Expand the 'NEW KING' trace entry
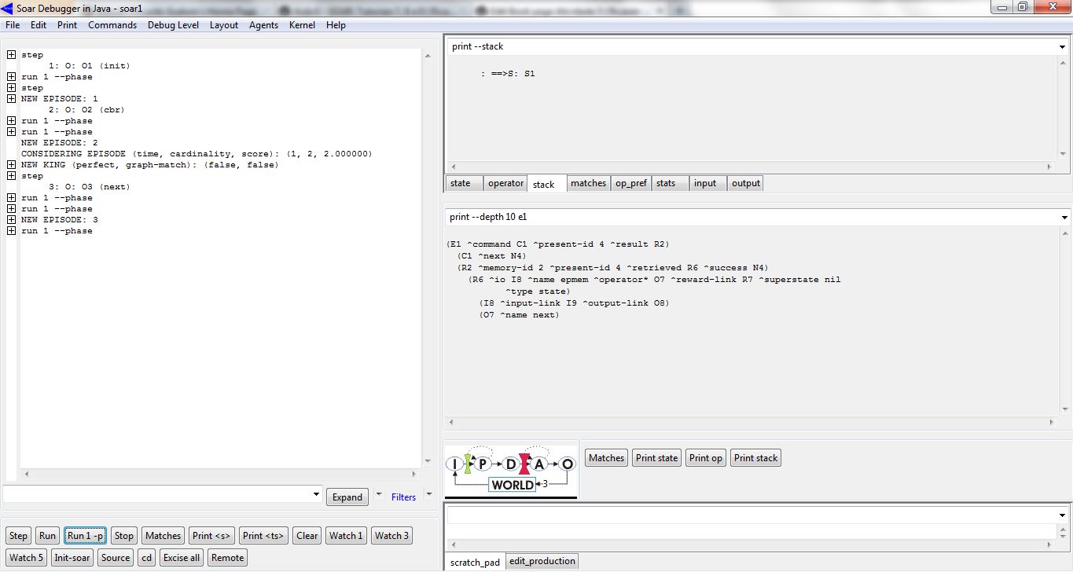 point(12,165)
